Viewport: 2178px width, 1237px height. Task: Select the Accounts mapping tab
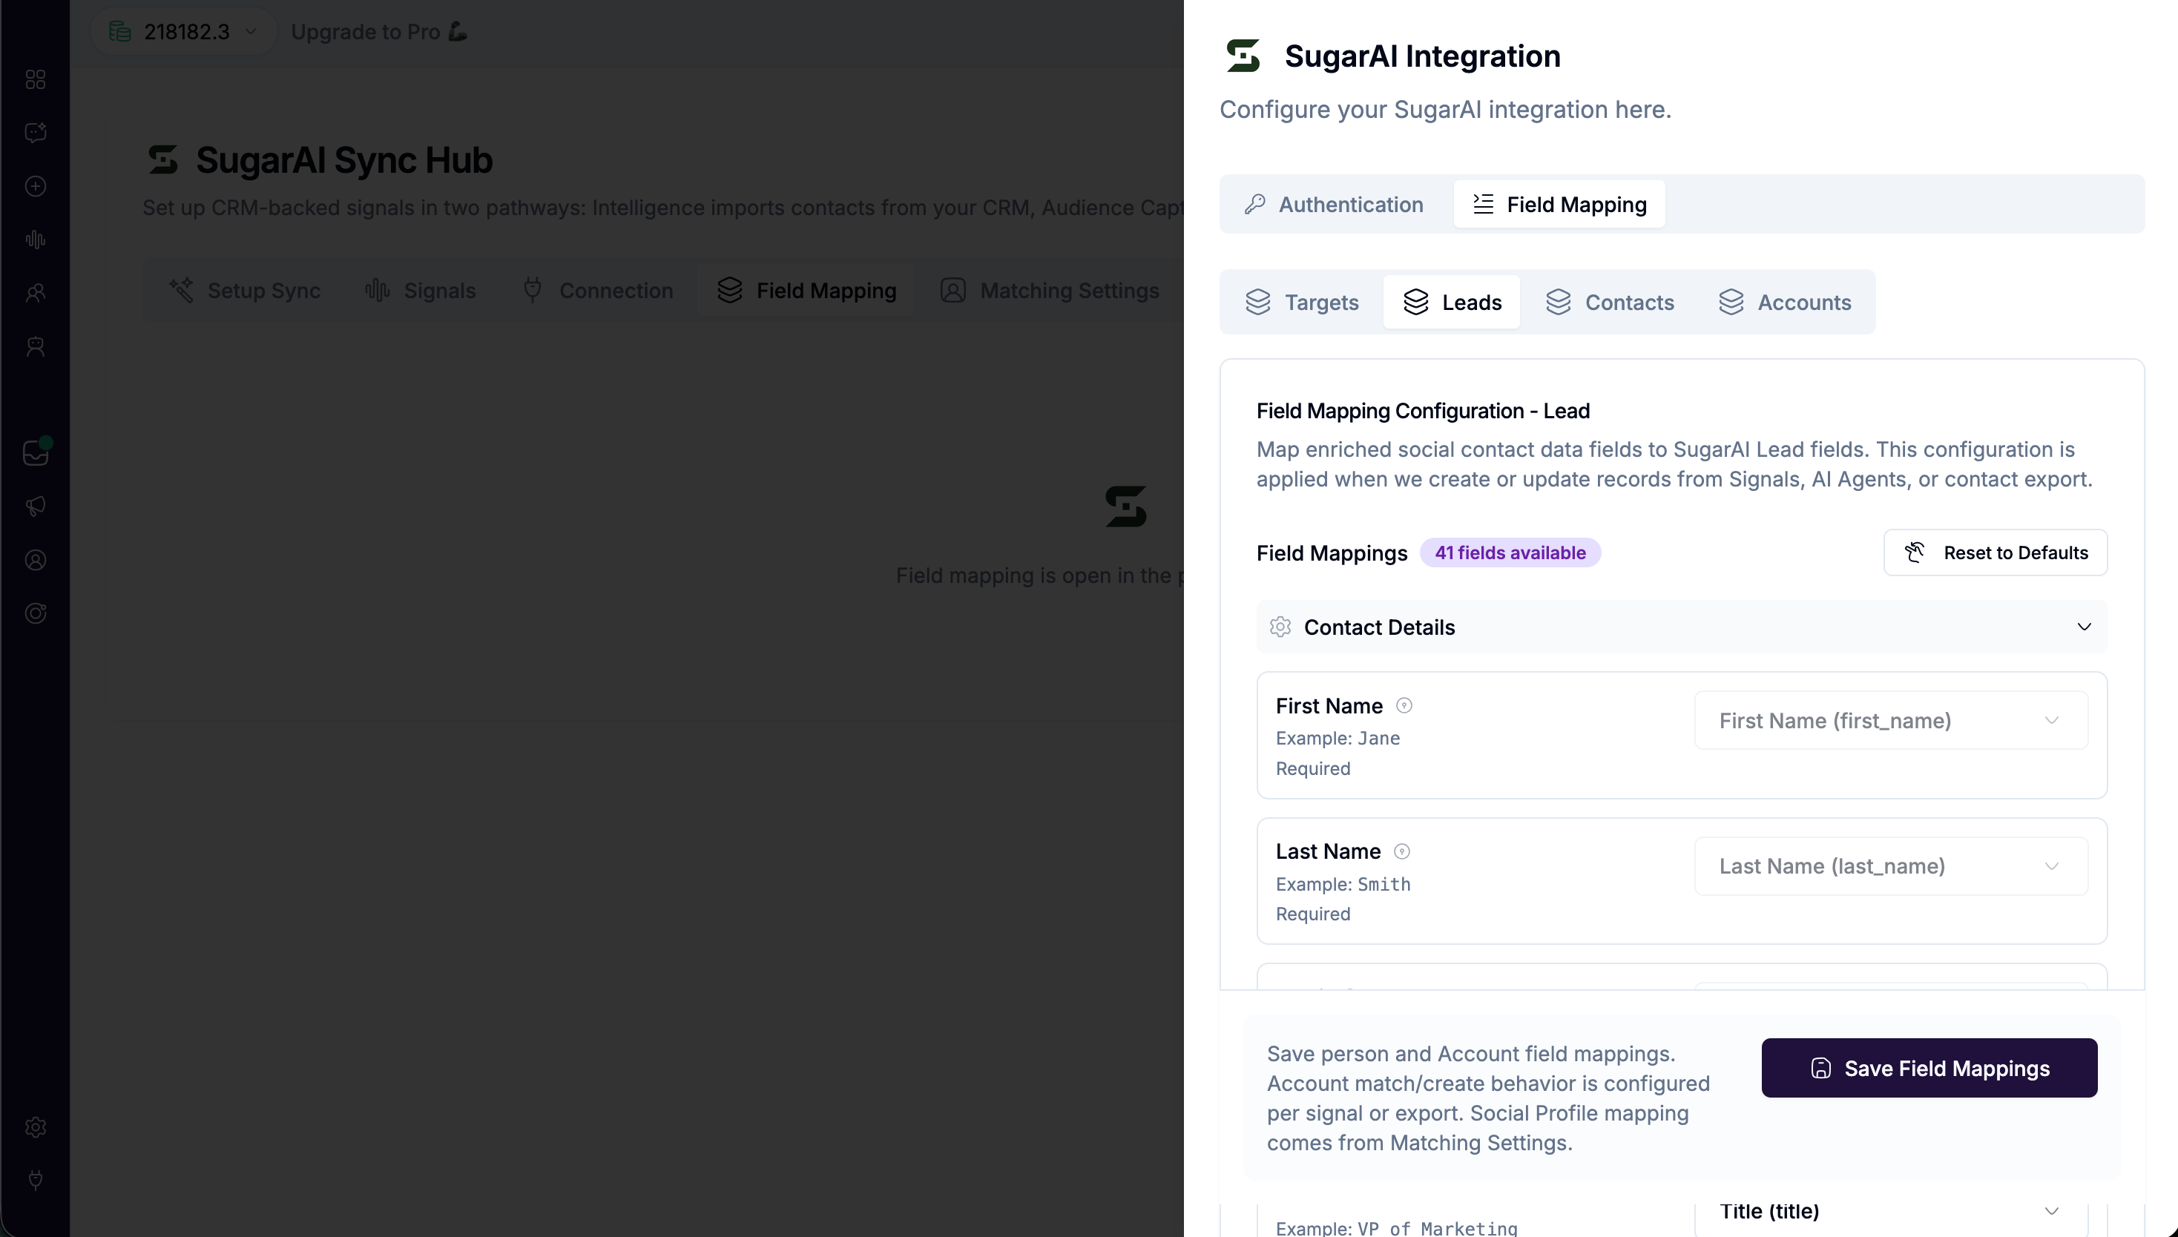pos(1785,303)
